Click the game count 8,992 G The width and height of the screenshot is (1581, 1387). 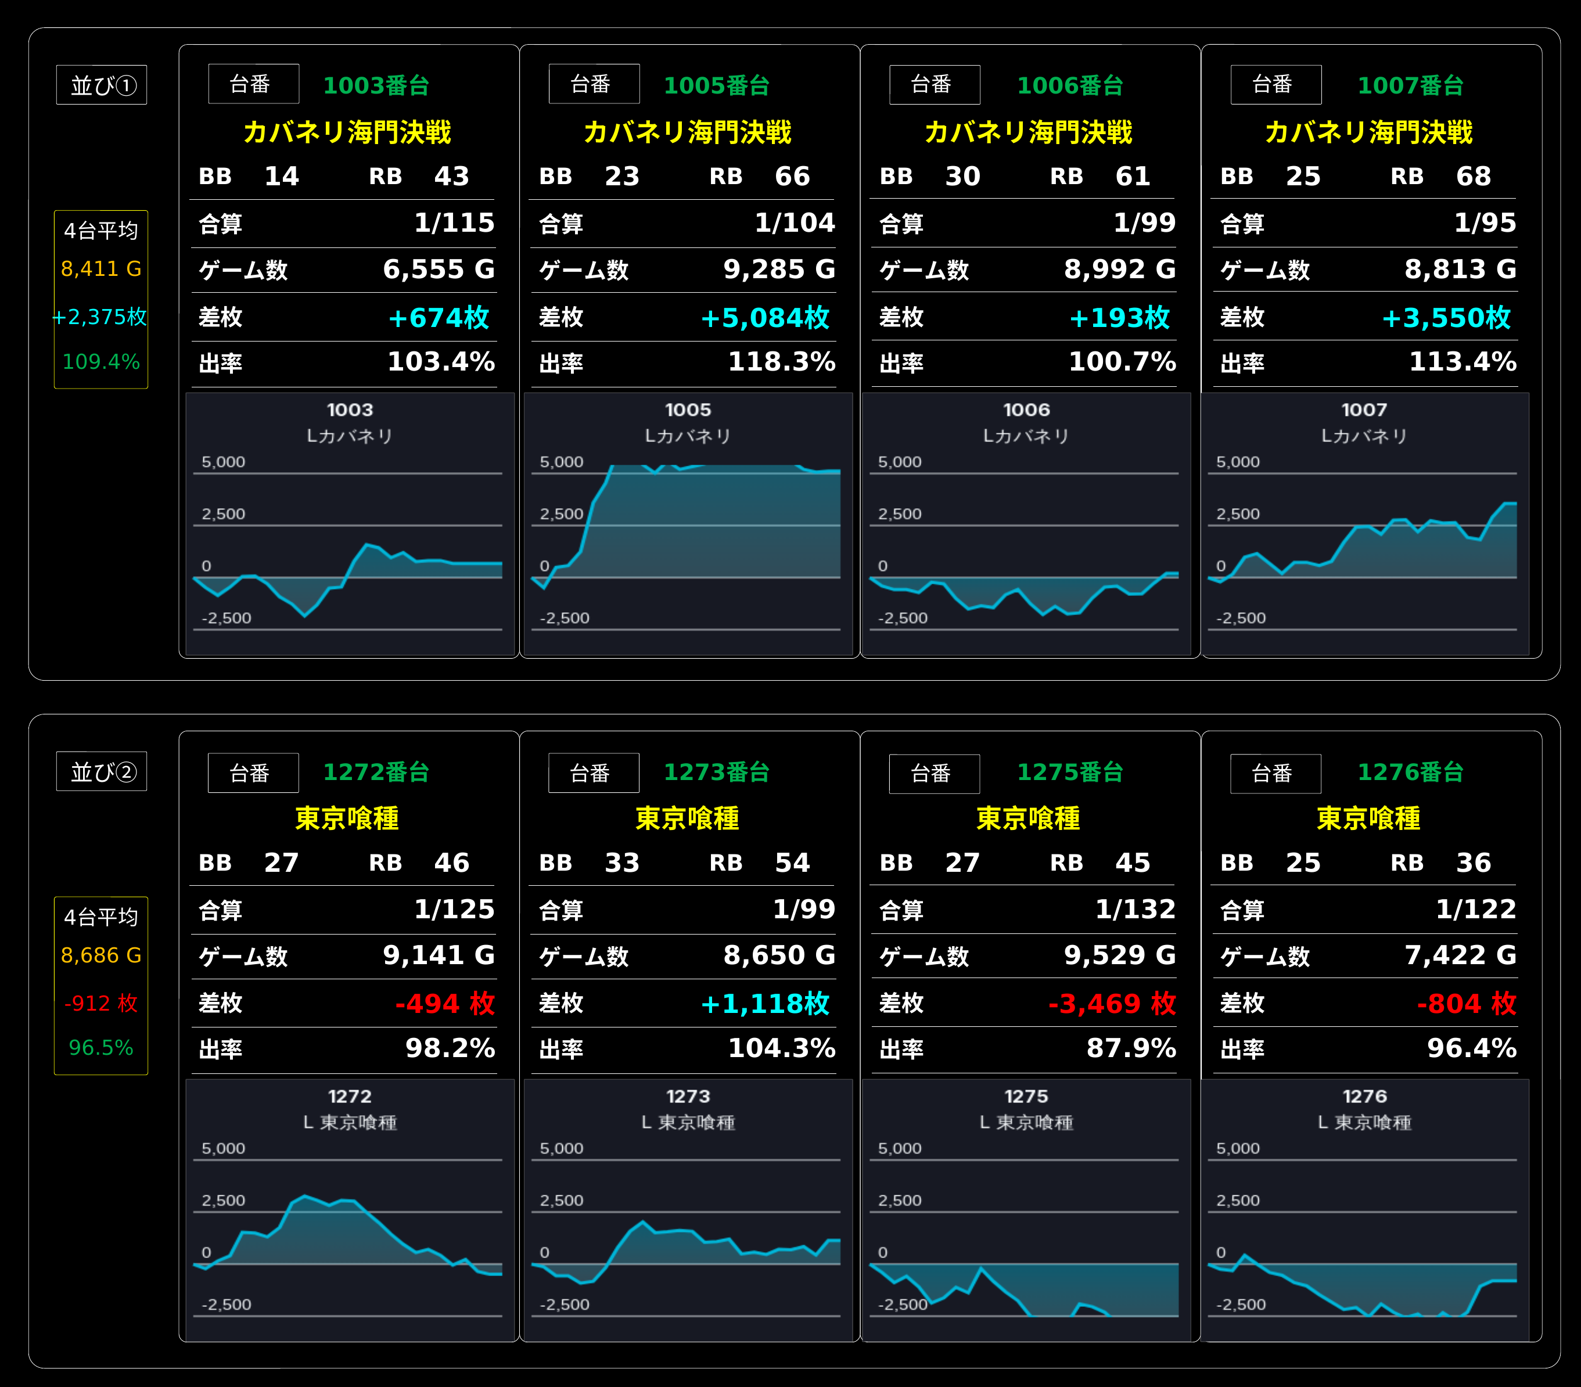coord(1119,269)
